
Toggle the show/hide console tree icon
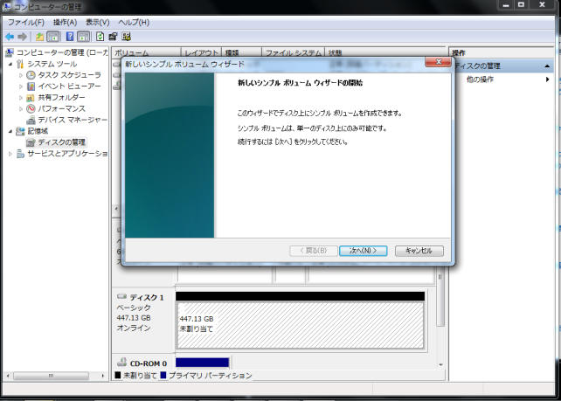[x=53, y=37]
